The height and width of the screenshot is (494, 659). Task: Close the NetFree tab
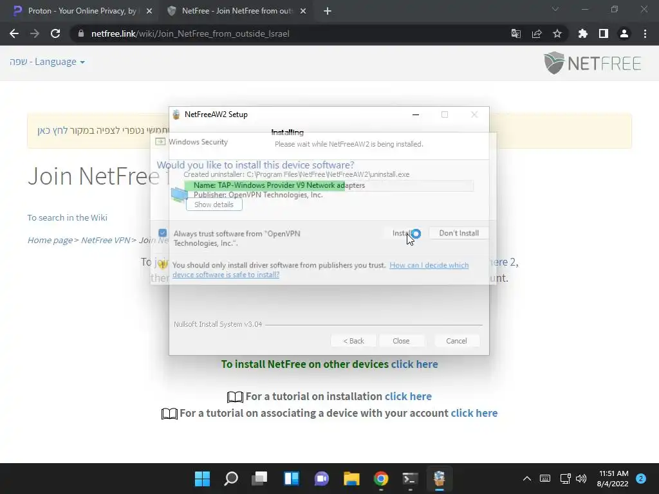point(303,11)
